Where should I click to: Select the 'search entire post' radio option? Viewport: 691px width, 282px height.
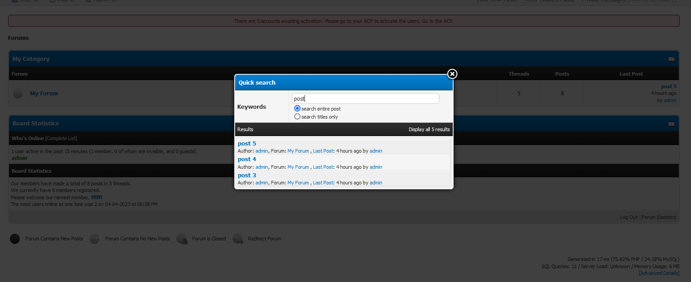tap(297, 109)
